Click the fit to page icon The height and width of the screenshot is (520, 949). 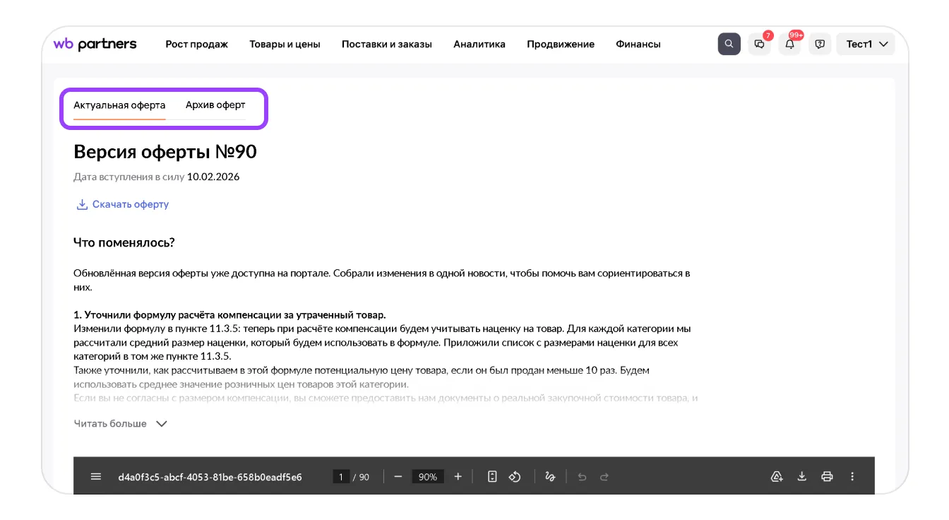point(492,477)
